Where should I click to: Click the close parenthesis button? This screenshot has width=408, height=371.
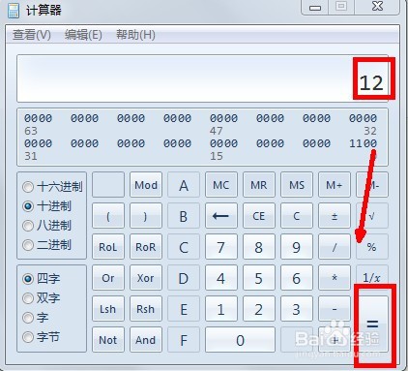tap(146, 216)
